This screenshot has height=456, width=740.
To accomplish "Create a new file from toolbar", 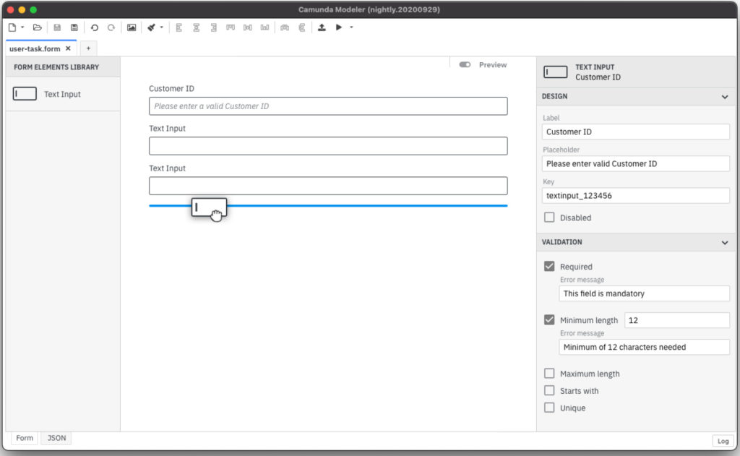I will click(12, 27).
